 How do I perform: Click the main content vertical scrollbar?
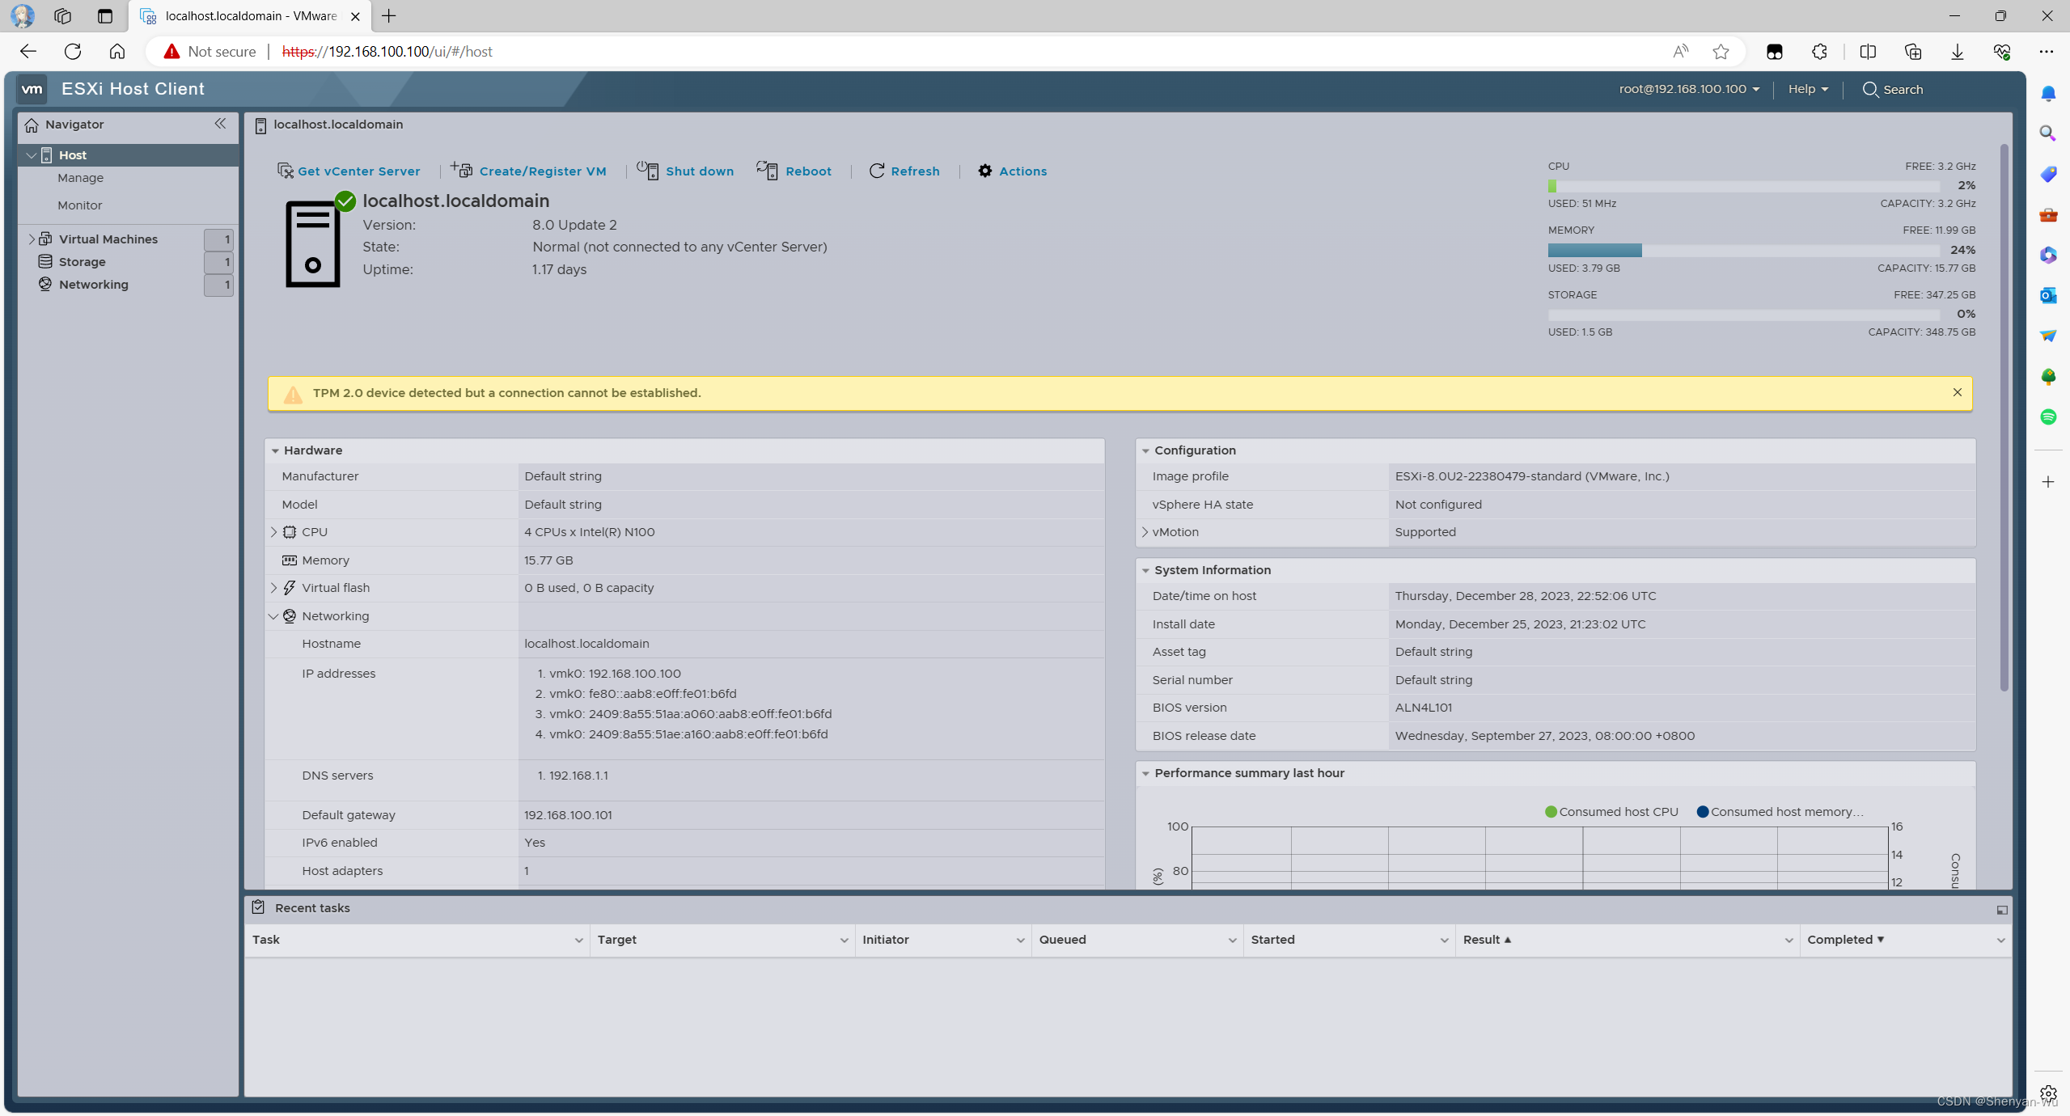coord(2004,417)
